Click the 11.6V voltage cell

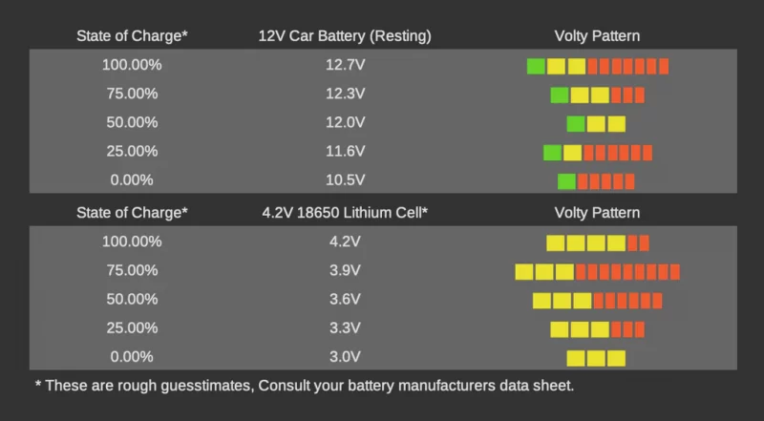tap(345, 151)
